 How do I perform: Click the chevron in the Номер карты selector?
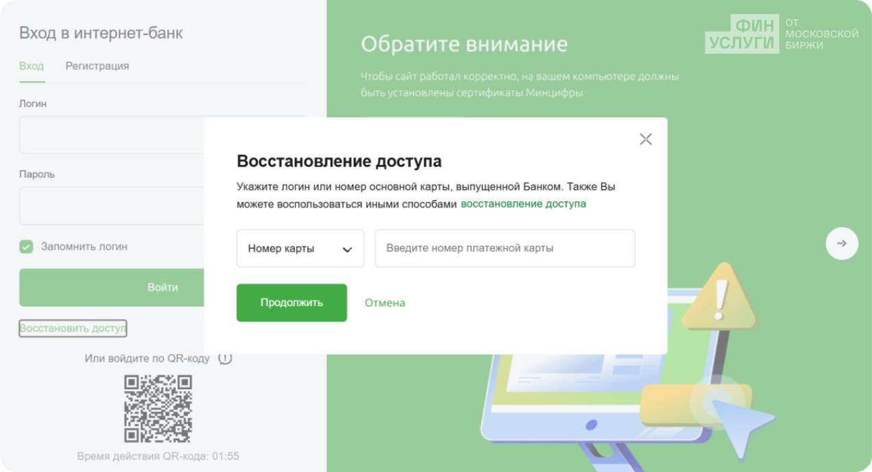pyautogui.click(x=347, y=249)
